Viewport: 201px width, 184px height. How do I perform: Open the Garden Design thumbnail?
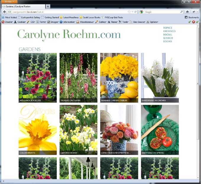[78, 130]
